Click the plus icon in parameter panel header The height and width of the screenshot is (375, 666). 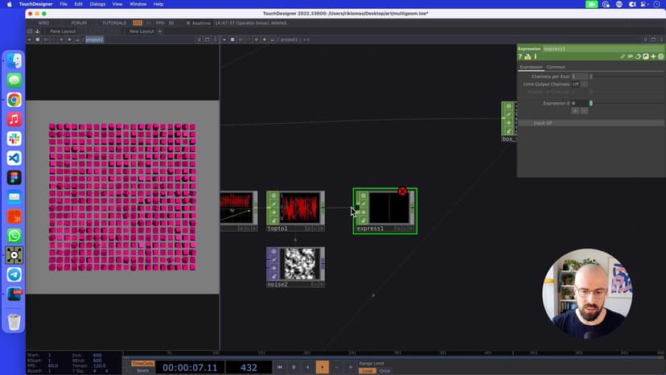tap(653, 56)
